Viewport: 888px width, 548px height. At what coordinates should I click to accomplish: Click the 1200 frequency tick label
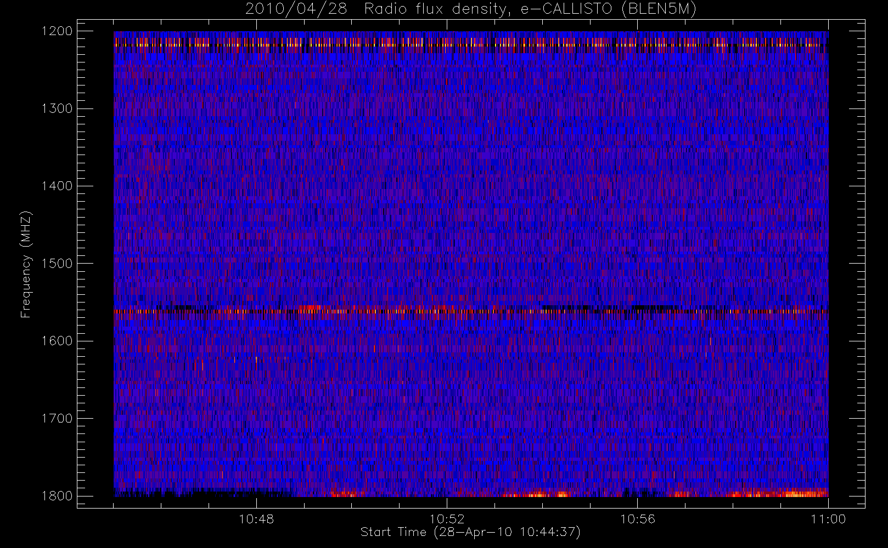[x=57, y=31]
